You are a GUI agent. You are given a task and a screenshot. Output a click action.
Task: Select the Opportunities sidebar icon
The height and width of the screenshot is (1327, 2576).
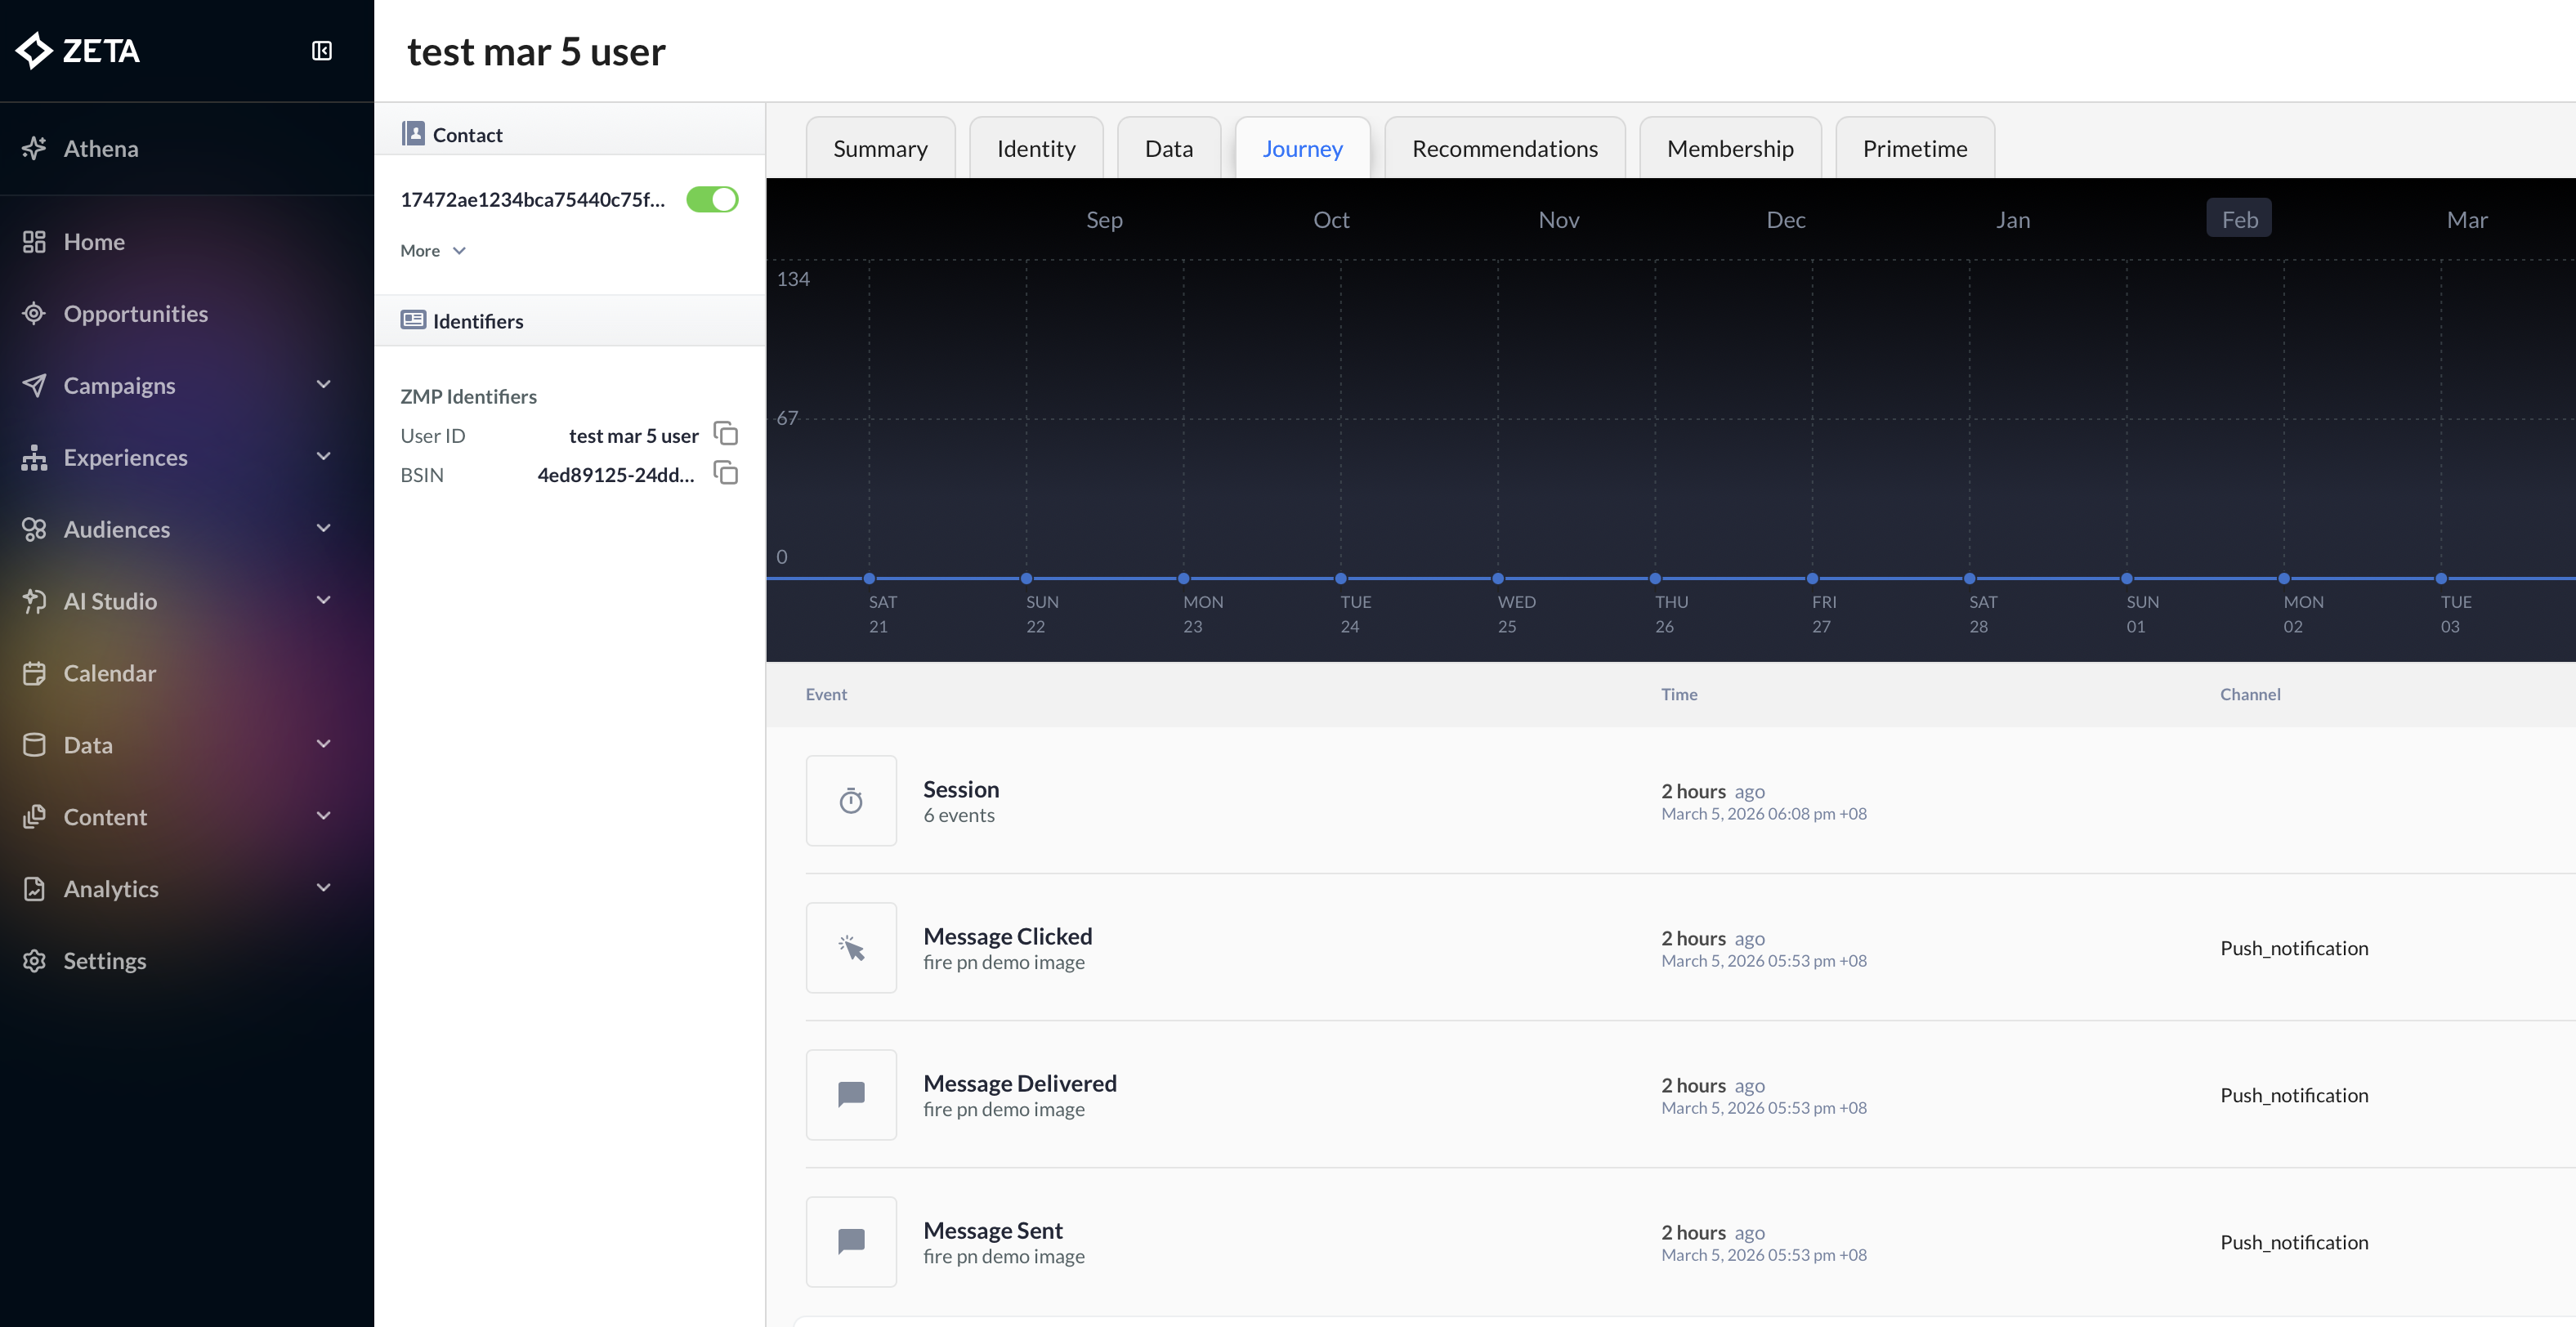34,313
